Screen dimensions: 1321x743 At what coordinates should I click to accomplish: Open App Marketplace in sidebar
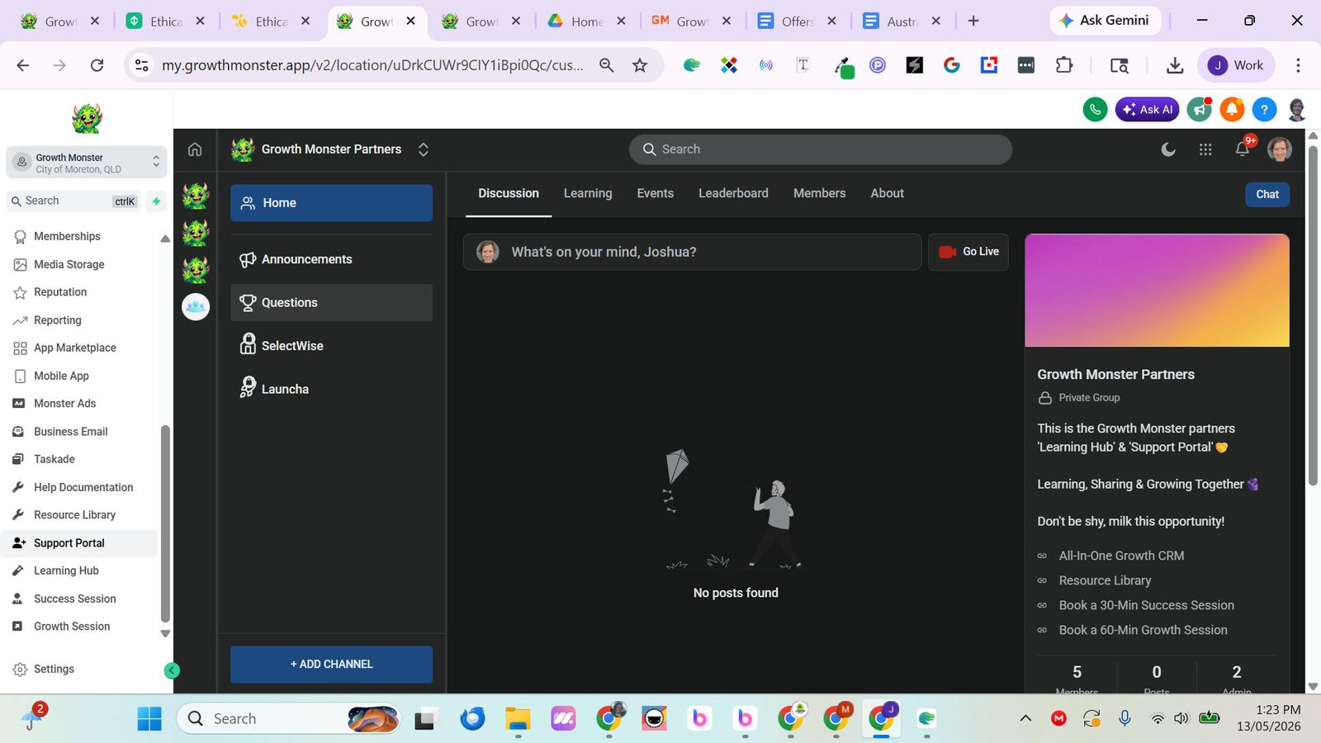coord(75,348)
